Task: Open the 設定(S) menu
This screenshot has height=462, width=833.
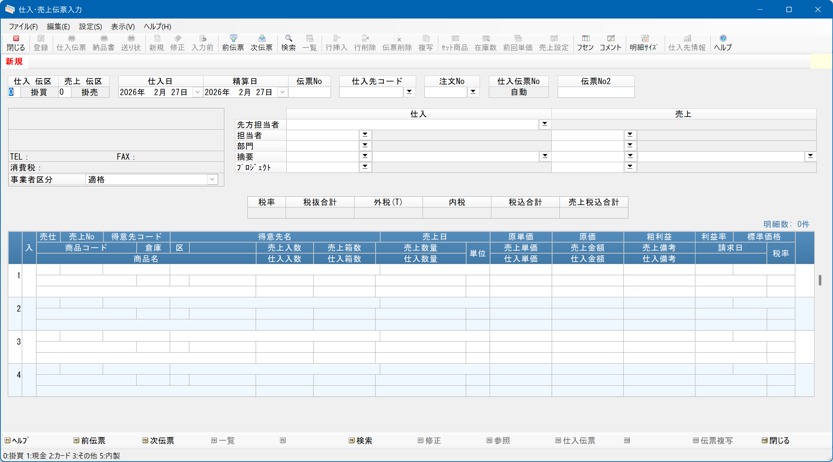Action: point(90,26)
